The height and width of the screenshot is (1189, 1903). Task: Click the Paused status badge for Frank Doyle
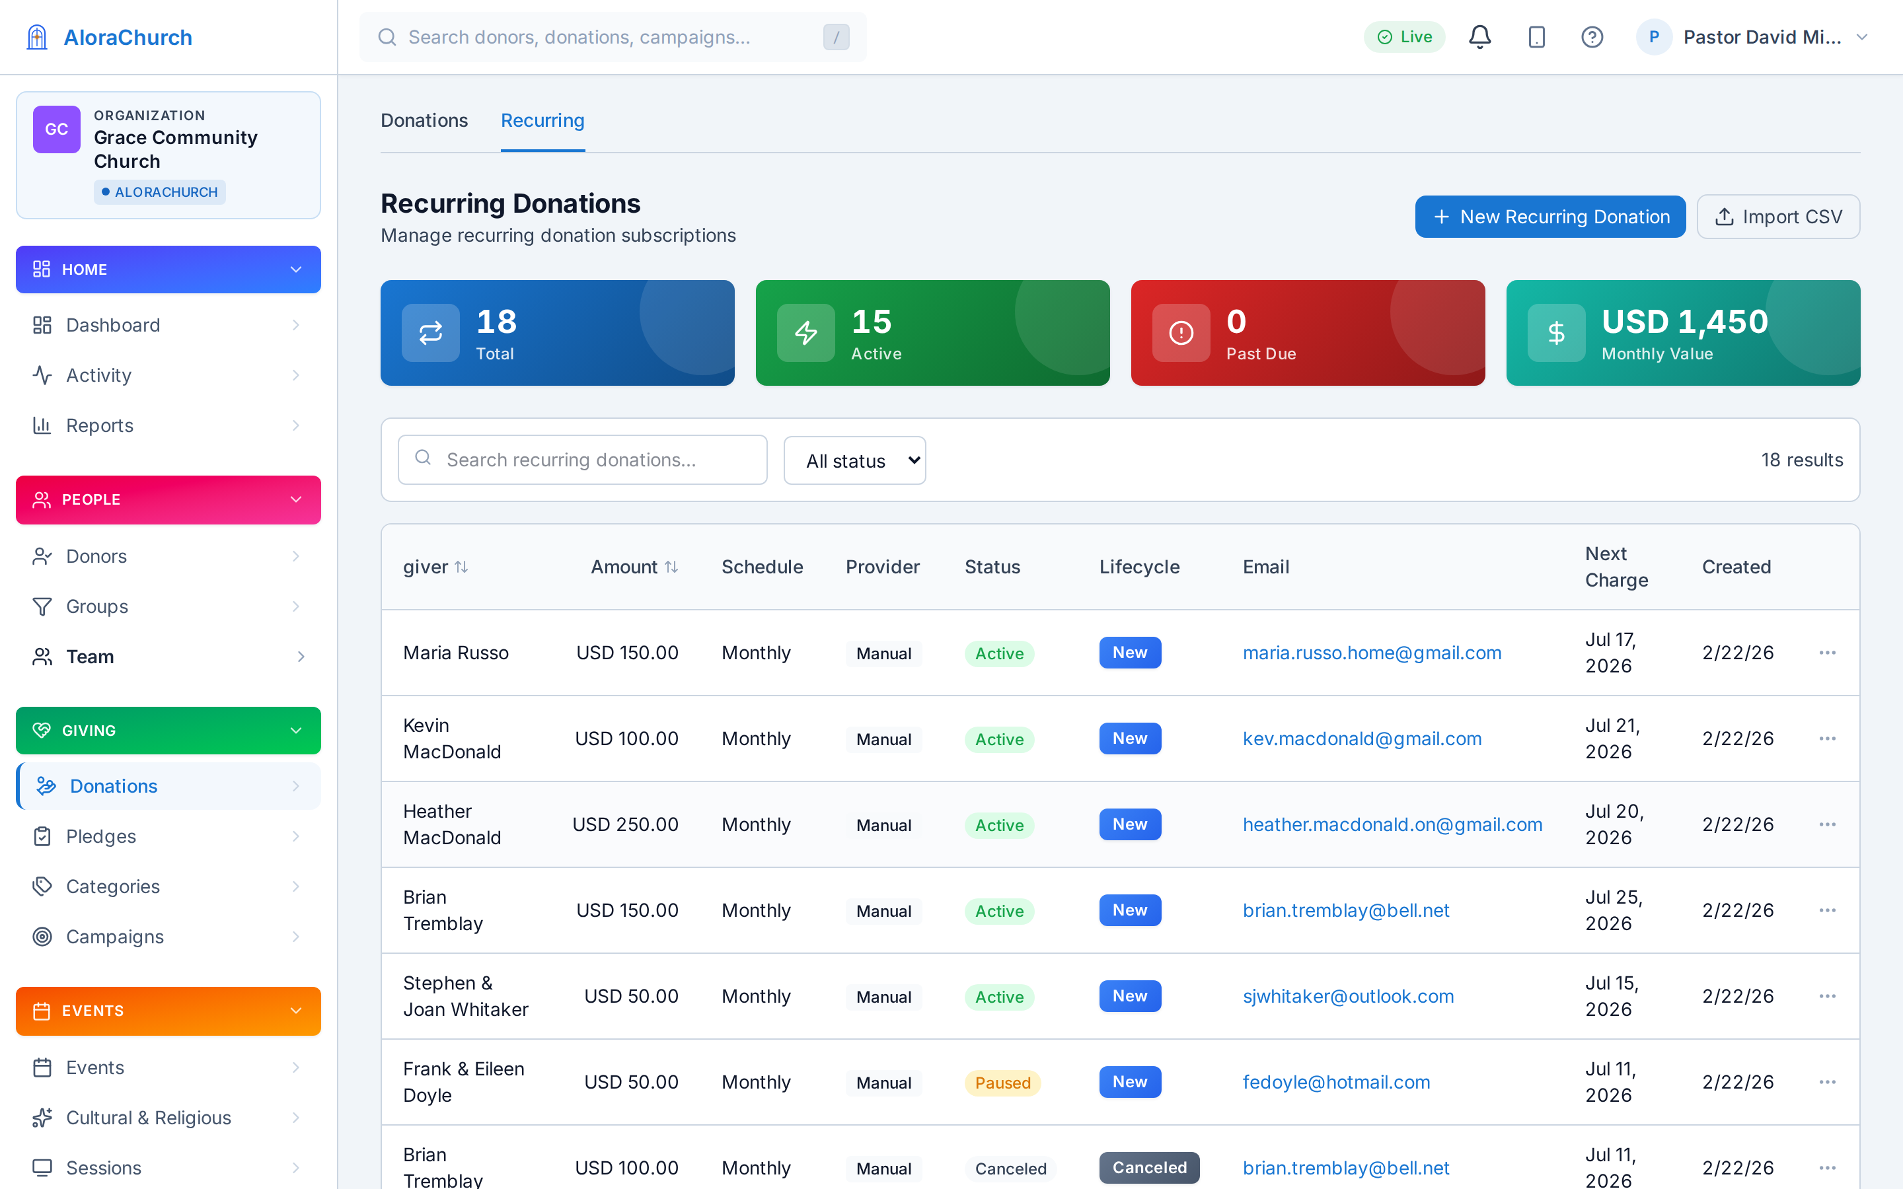point(1002,1083)
